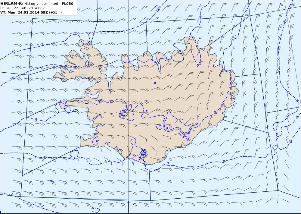Select the 'Hiti og vindur í hæð' caption

41,4
